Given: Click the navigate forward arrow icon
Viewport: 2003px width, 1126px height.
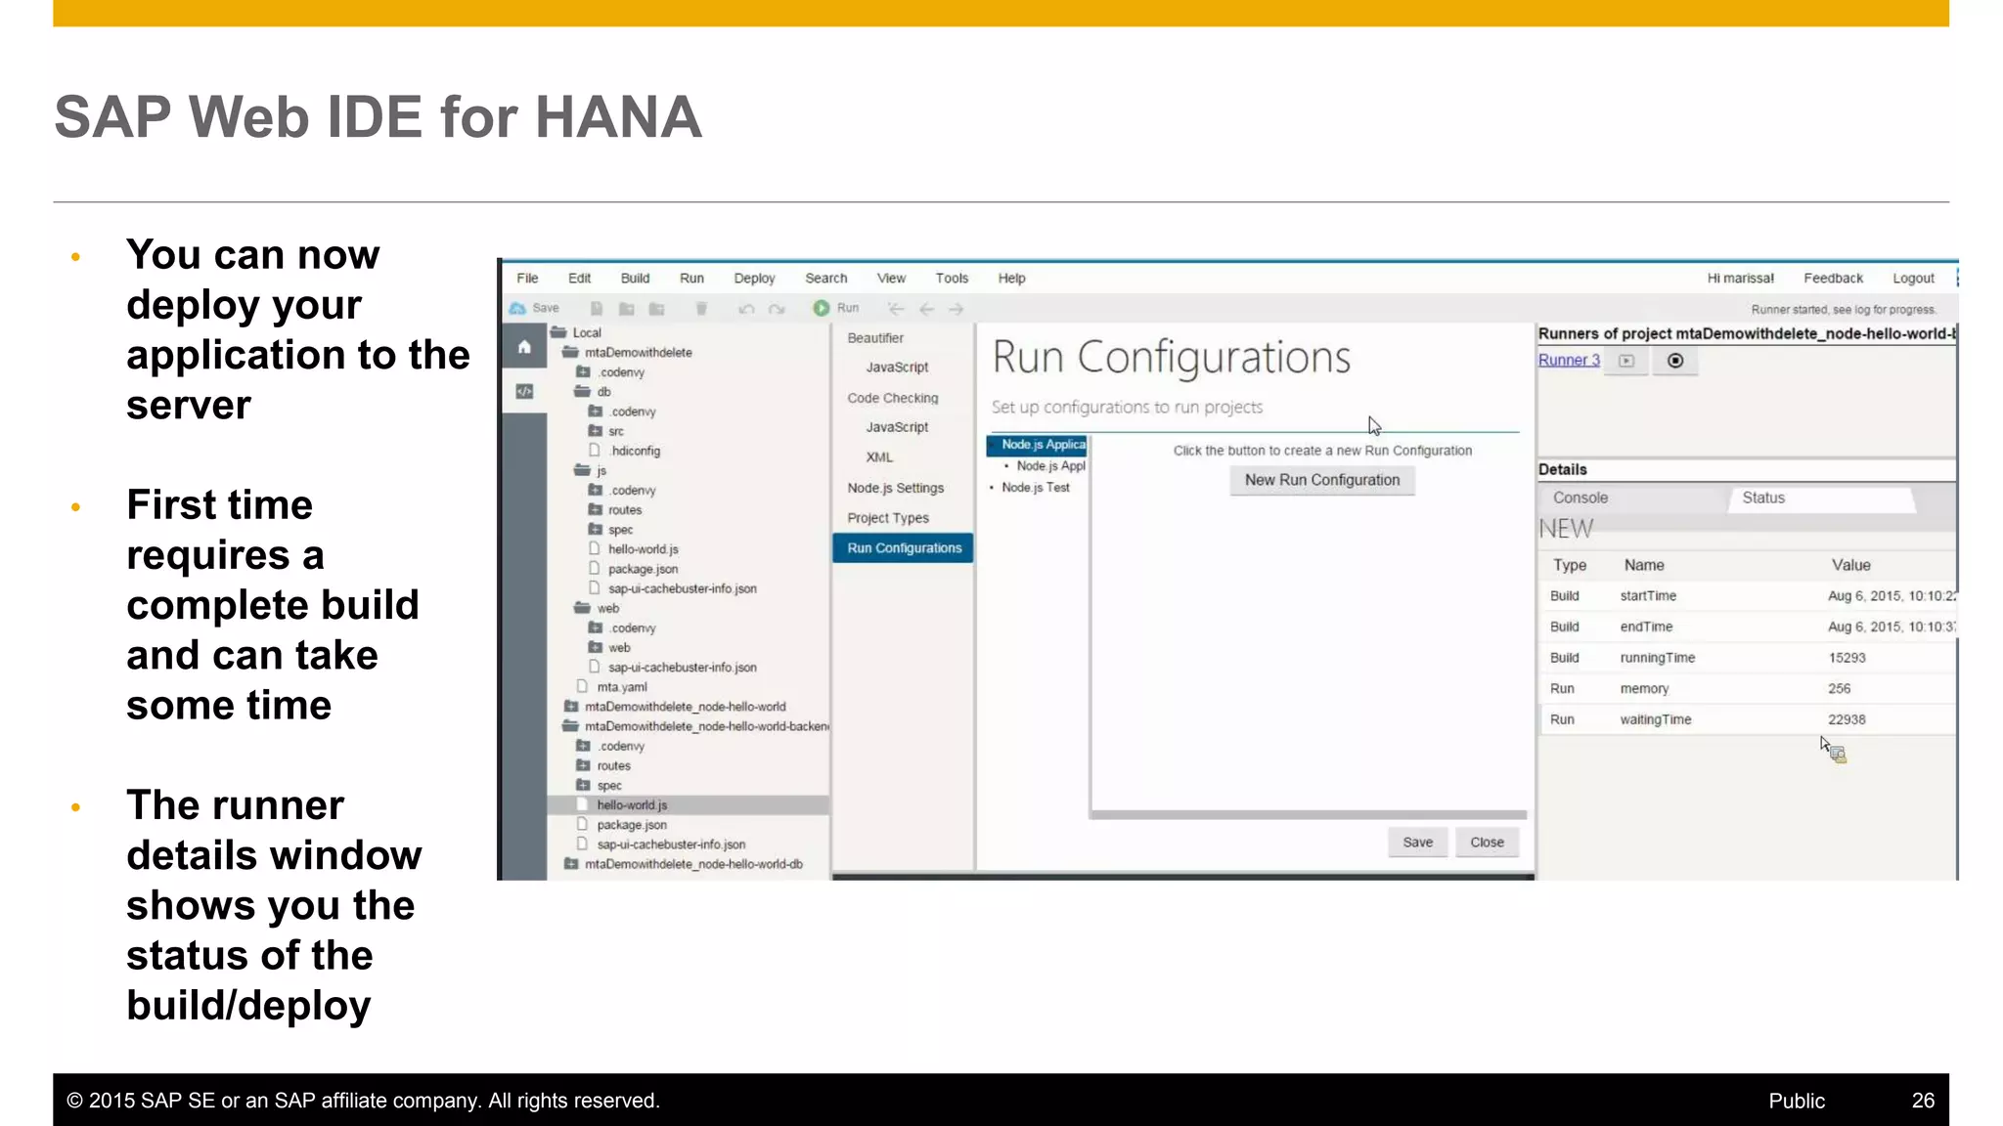Looking at the screenshot, I should (x=957, y=309).
